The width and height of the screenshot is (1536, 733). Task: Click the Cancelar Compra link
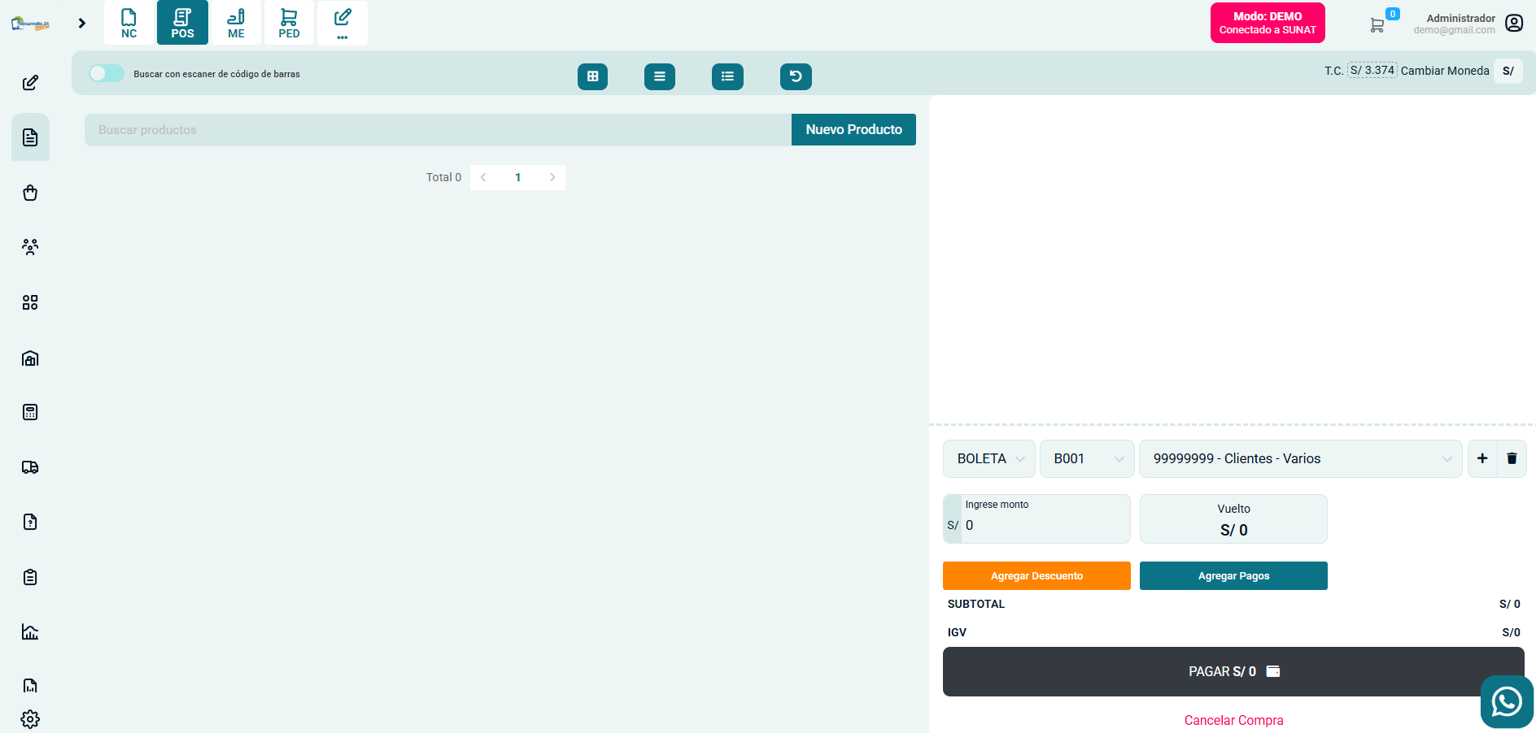tap(1233, 720)
